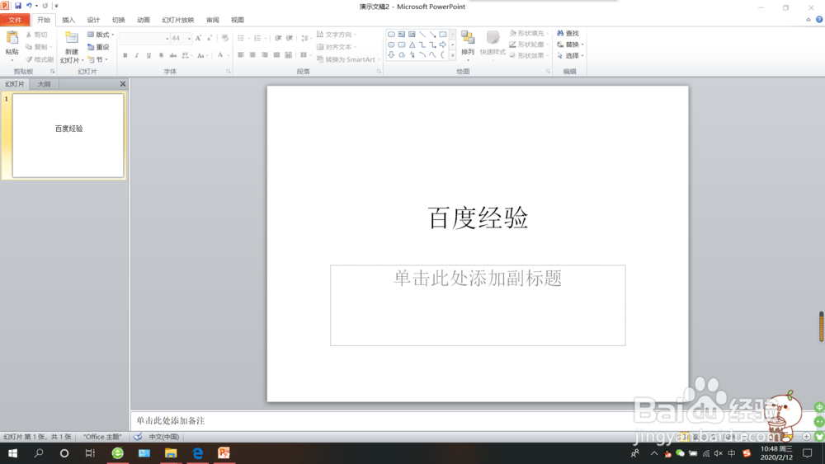Click the Find (查找) binoculars button
825x464 pixels.
(x=568, y=33)
